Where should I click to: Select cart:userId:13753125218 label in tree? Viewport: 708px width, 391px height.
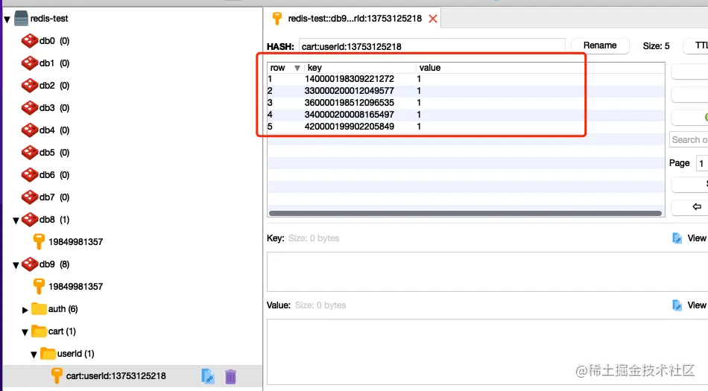(116, 375)
